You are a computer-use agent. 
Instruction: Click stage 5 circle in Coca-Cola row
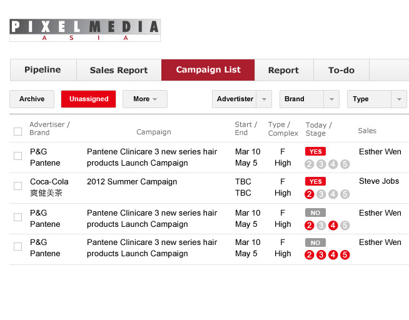tap(345, 194)
